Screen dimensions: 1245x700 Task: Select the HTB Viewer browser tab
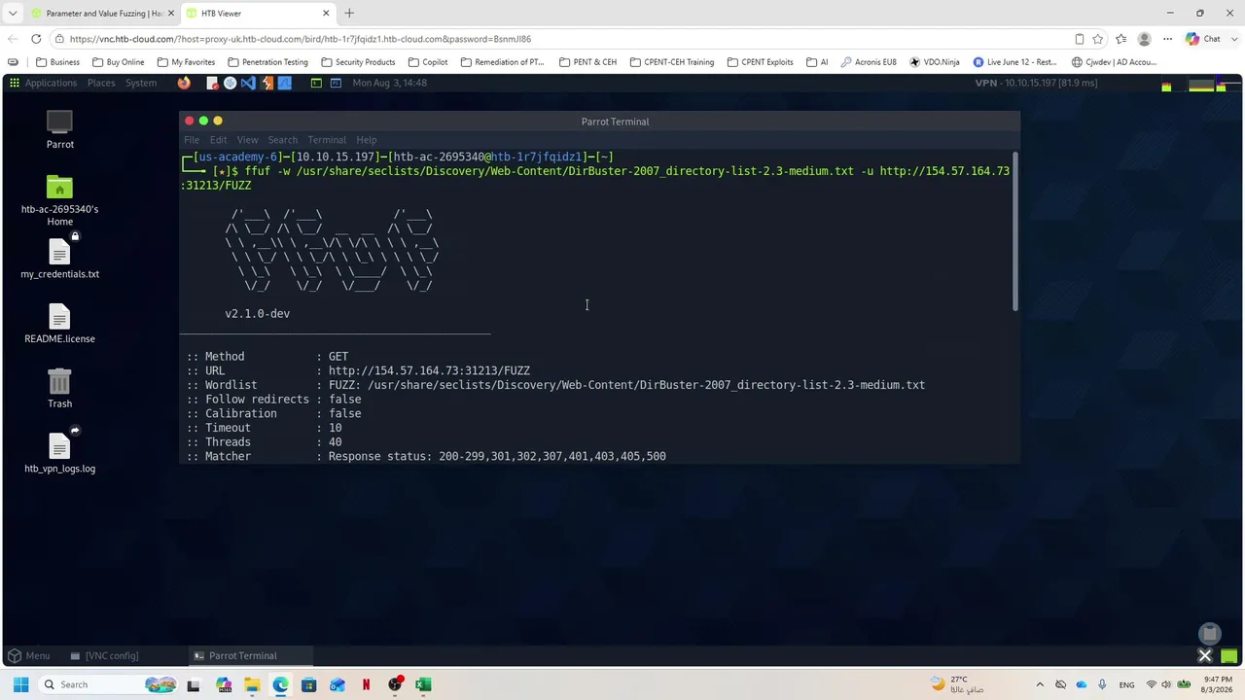click(257, 14)
